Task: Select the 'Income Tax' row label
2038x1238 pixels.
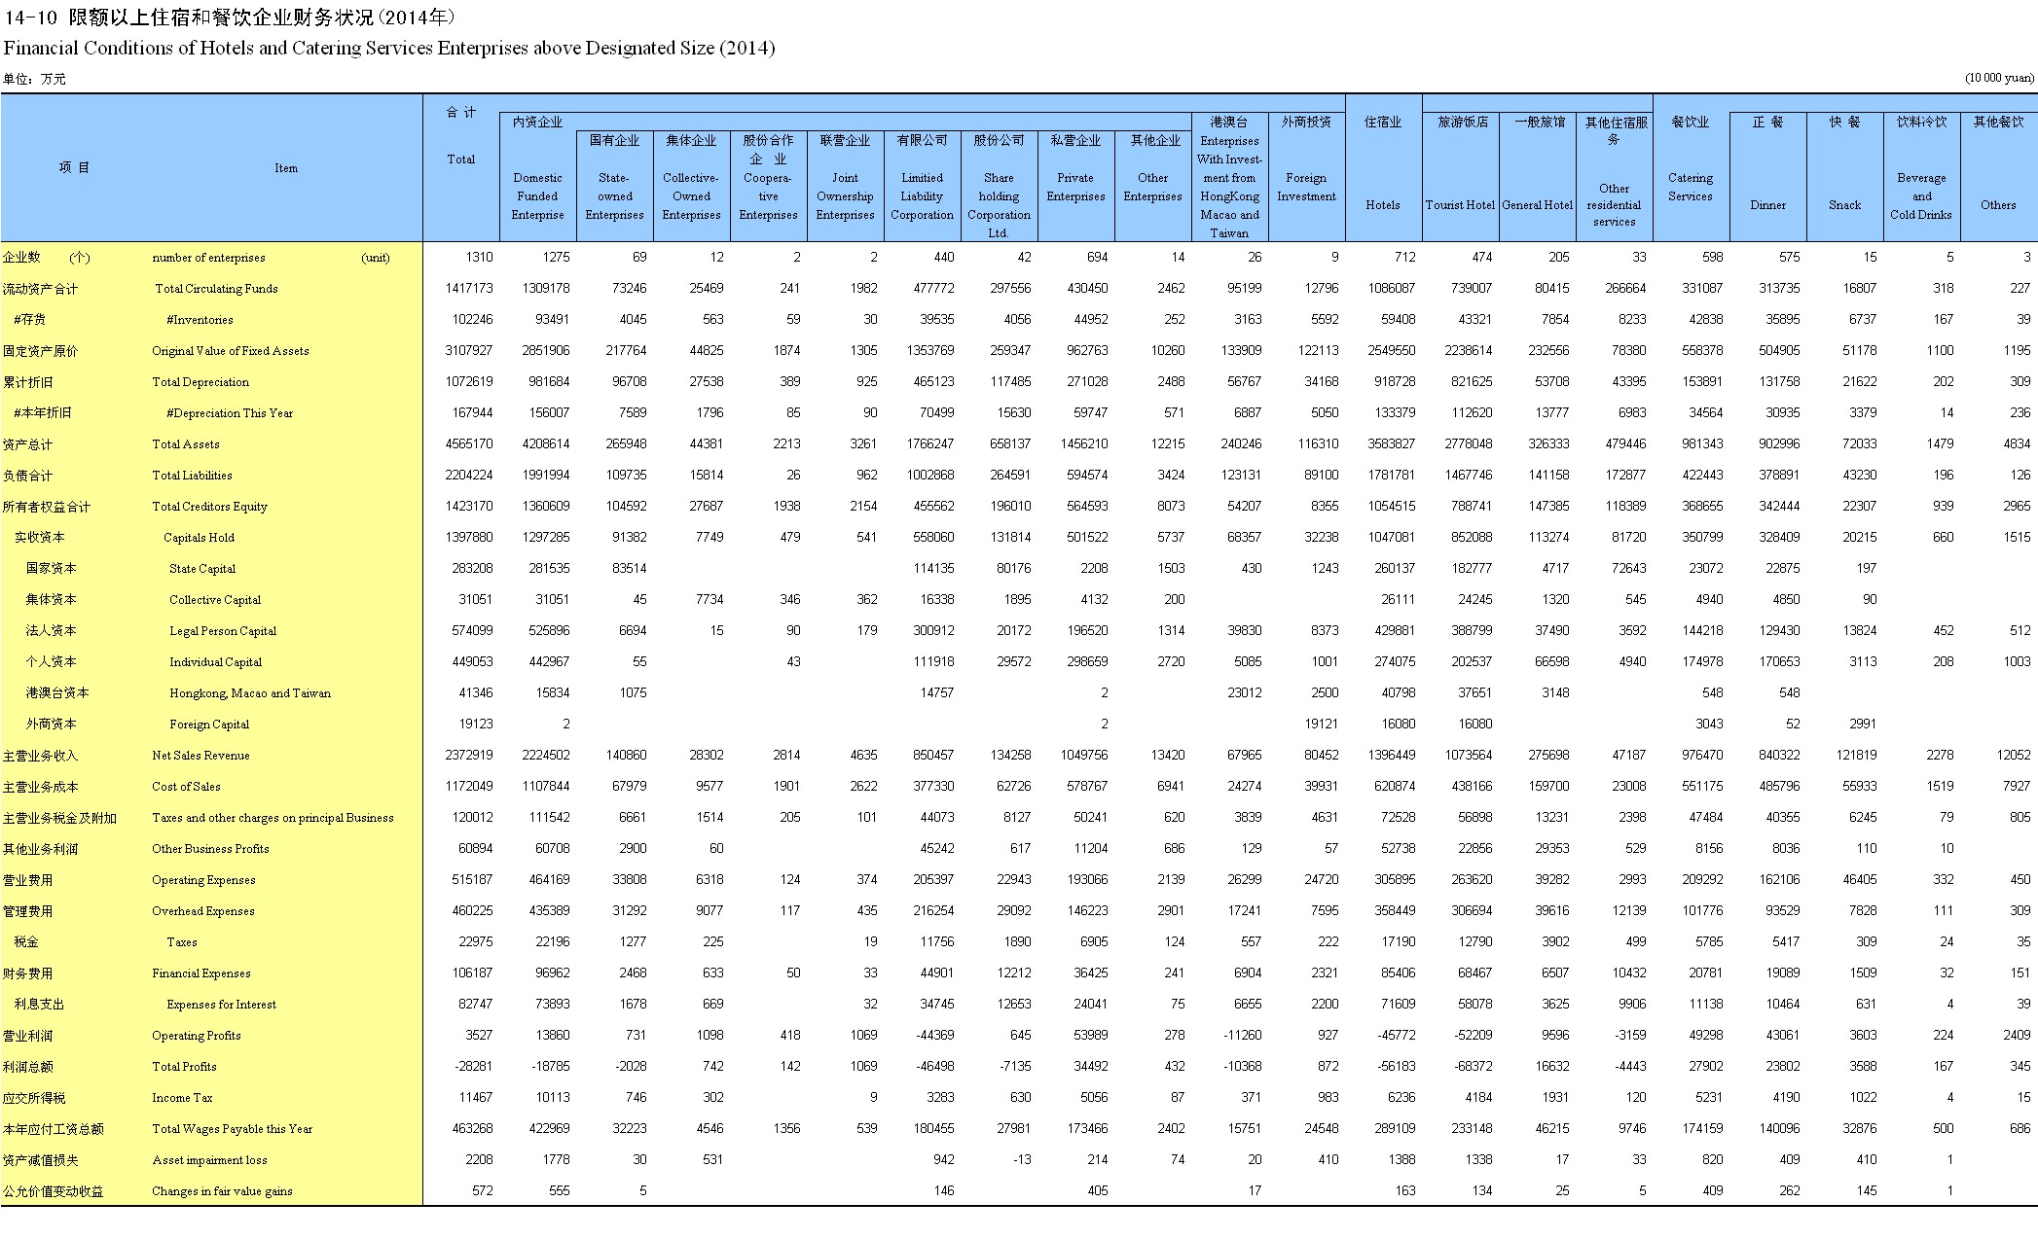Action: click(182, 1098)
